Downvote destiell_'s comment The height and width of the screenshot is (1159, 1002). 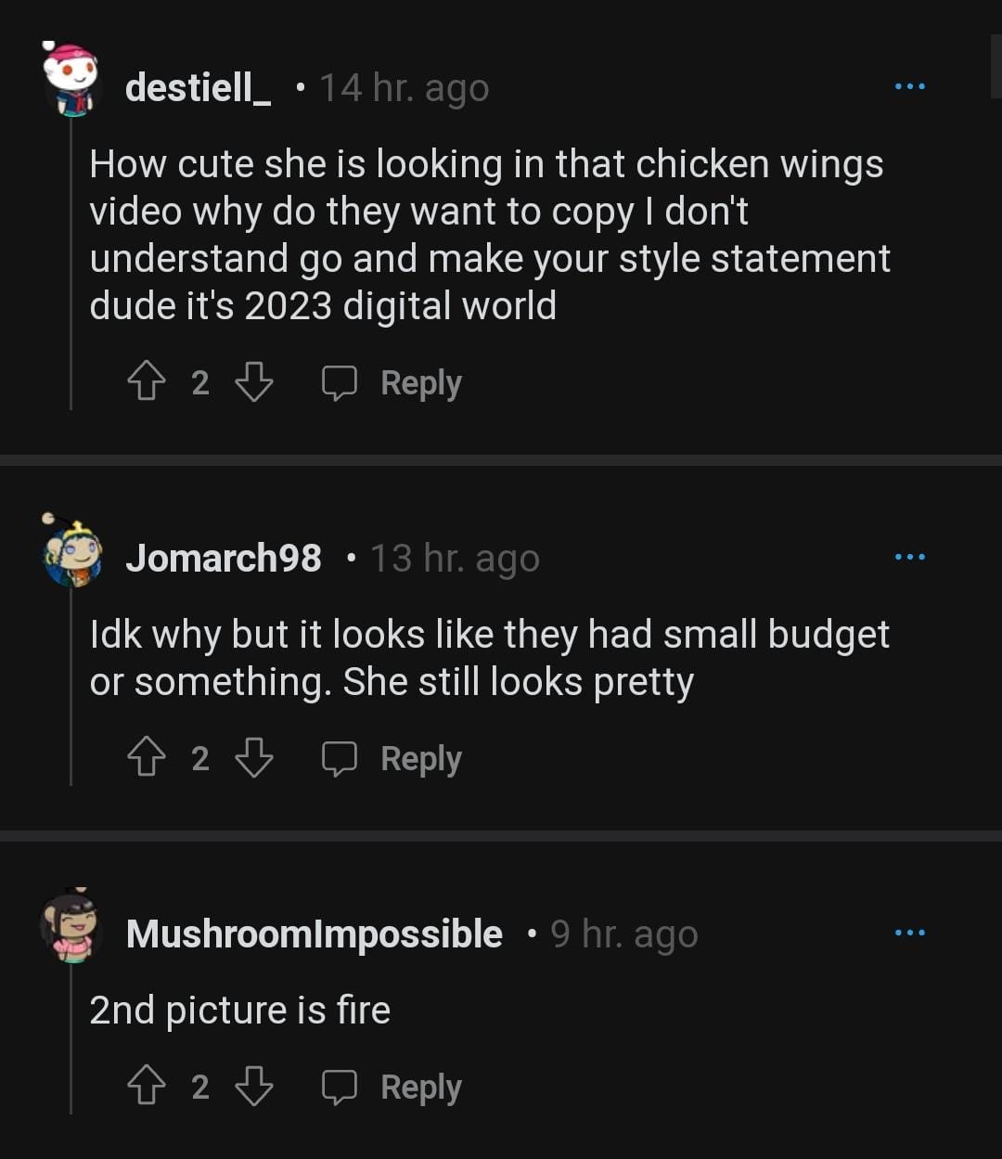coord(253,382)
